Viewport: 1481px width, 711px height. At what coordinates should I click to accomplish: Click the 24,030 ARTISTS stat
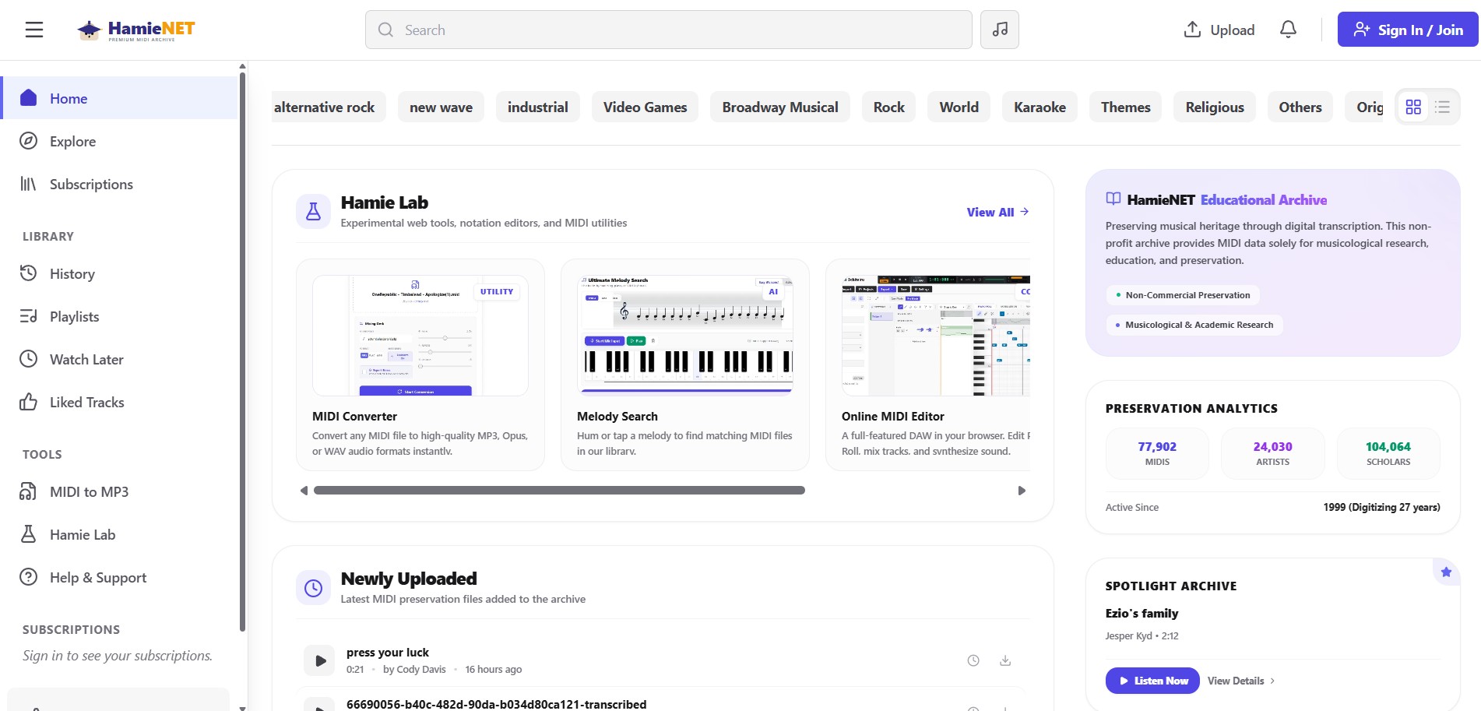(x=1272, y=453)
